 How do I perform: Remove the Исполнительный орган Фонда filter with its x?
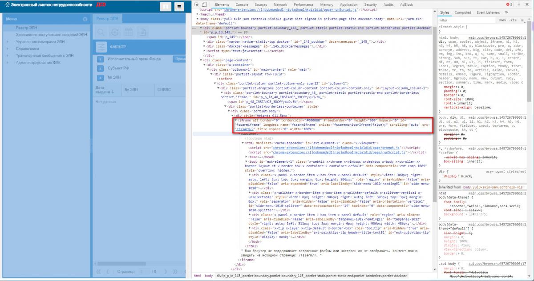[100, 59]
